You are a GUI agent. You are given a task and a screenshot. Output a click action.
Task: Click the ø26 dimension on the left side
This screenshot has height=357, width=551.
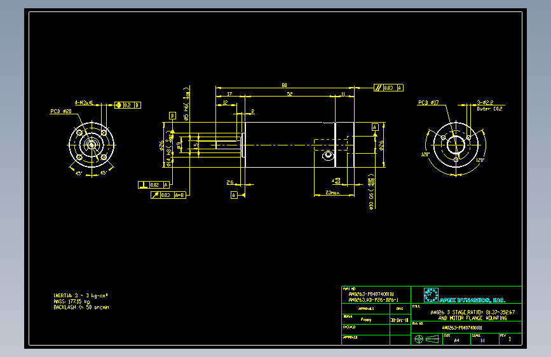pyautogui.click(x=161, y=145)
